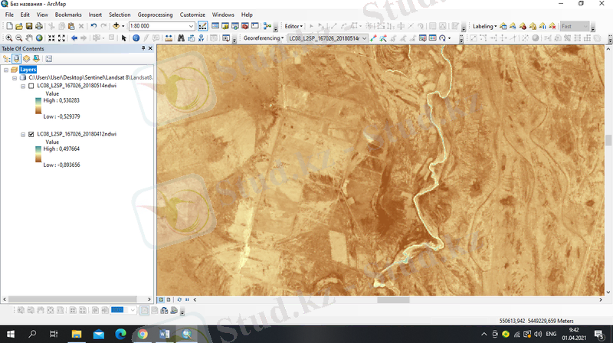Open the Find binoculars tool

[181, 38]
